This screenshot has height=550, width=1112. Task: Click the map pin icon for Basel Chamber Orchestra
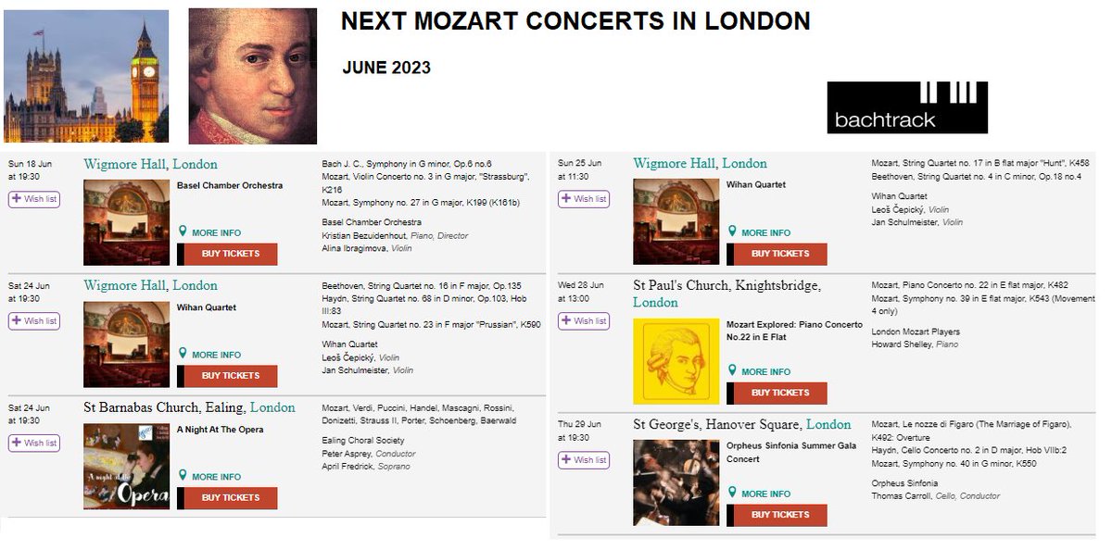point(183,231)
